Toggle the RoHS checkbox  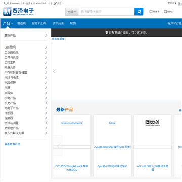click(165, 12)
